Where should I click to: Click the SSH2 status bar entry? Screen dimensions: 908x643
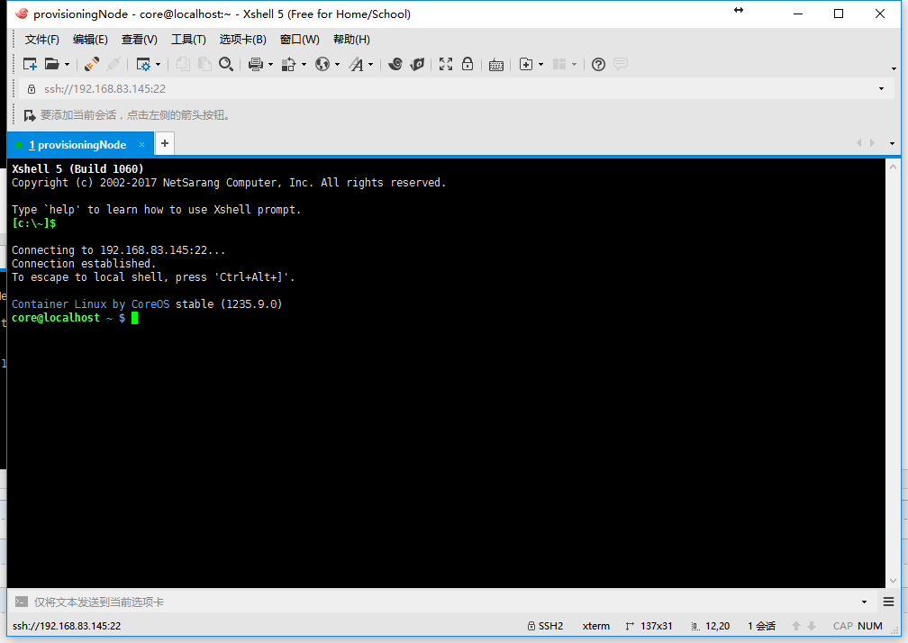545,626
